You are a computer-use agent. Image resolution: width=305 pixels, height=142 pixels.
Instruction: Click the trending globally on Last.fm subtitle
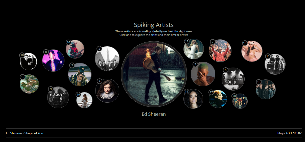(154, 31)
